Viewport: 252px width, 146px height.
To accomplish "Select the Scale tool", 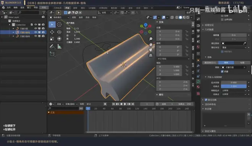I will click(52, 39).
